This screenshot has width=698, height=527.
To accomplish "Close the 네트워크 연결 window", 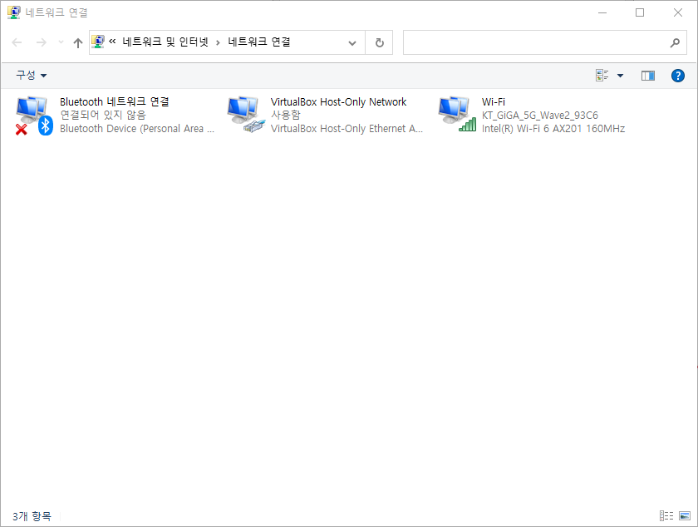I will (677, 12).
